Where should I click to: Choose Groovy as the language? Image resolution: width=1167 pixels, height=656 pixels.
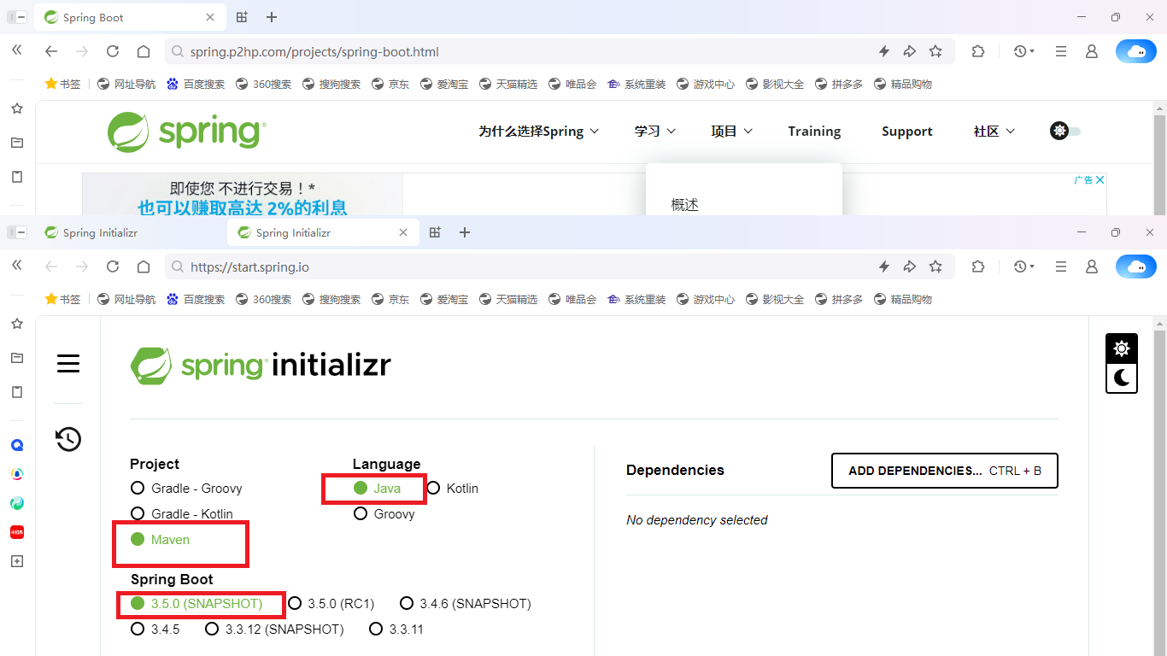click(x=384, y=514)
